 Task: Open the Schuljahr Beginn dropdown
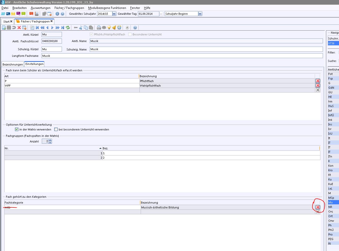click(200, 14)
